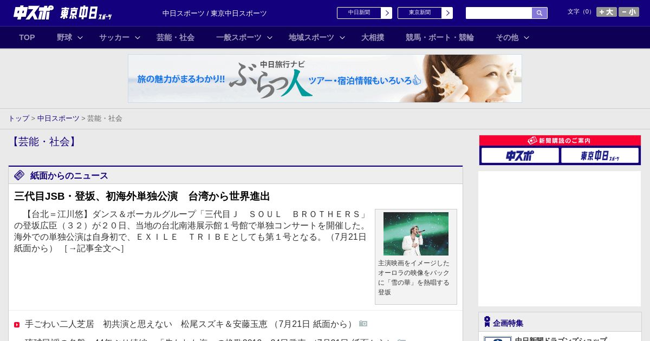Click the 【芸能・社会】 page heading
The image size is (650, 341).
click(x=44, y=142)
